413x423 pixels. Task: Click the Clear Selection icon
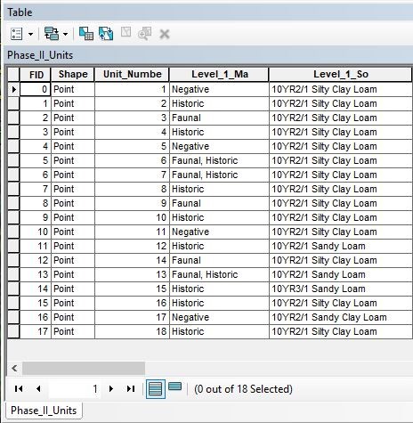[x=126, y=32]
